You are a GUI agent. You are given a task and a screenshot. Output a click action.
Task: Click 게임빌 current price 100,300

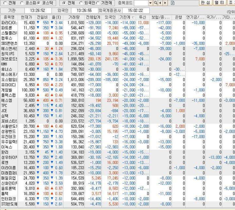[x=28, y=90]
